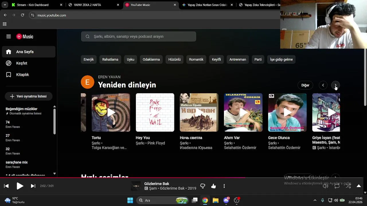Play the Hey You album thumbnail
367x206 pixels.
[155, 112]
